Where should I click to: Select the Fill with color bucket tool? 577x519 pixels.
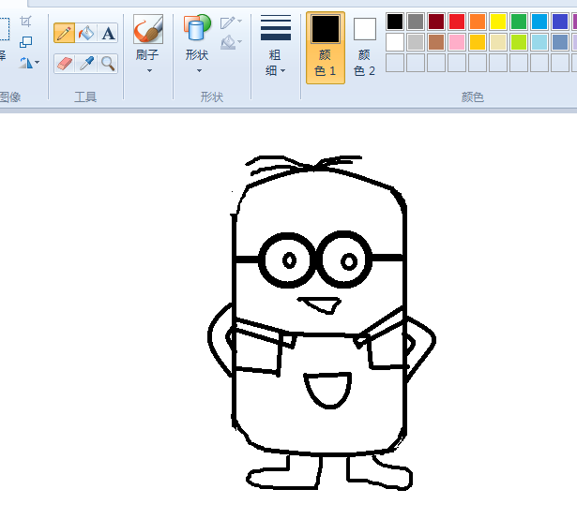(86, 33)
